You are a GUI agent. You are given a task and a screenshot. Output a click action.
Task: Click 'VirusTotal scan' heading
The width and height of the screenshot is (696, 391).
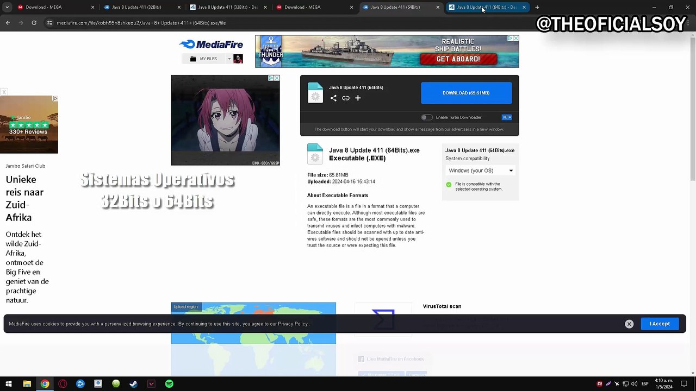(442, 306)
